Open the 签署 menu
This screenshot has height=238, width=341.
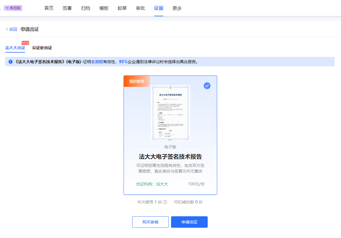67,8
